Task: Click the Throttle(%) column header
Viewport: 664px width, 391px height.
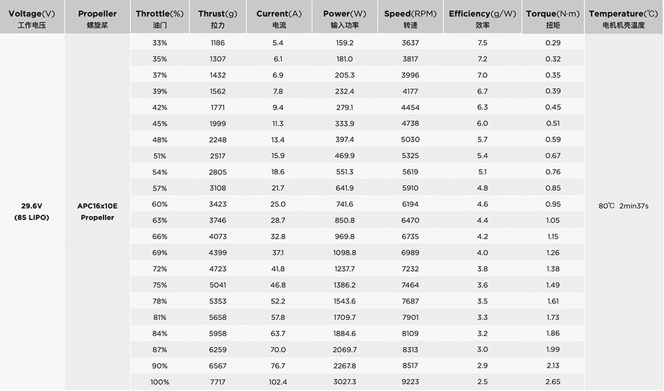Action: click(159, 17)
